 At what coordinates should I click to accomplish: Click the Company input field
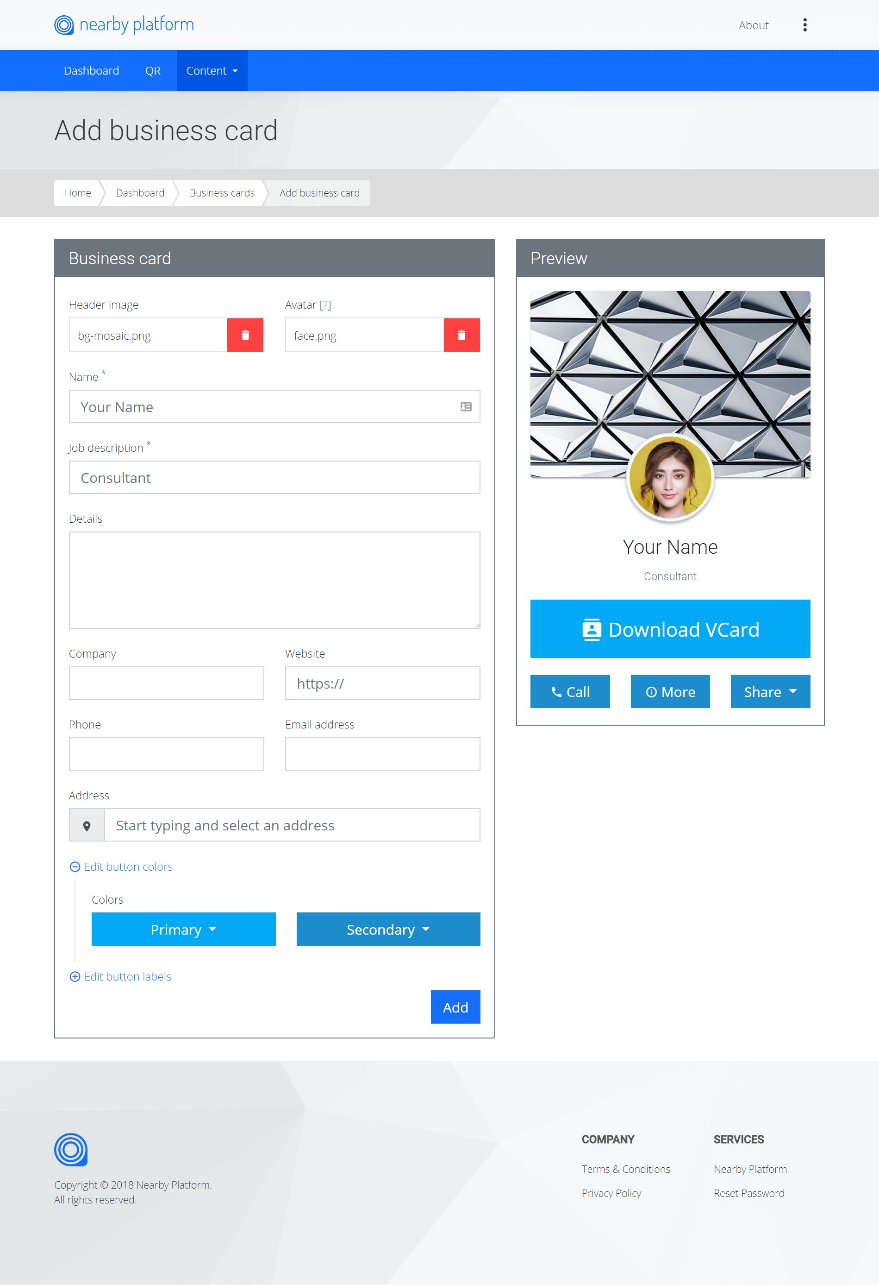(166, 684)
